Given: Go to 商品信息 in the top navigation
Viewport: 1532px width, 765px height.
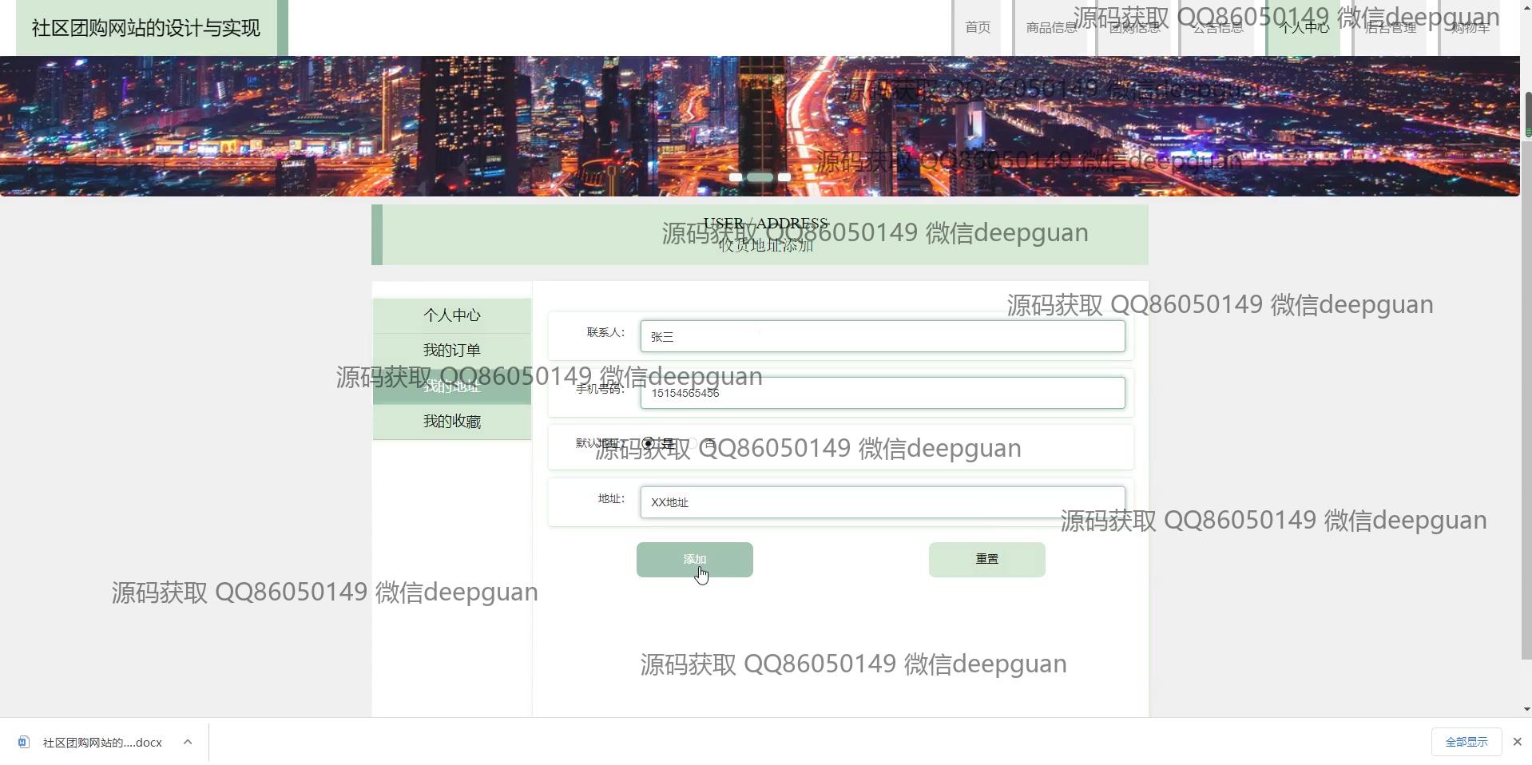Looking at the screenshot, I should coord(1051,28).
